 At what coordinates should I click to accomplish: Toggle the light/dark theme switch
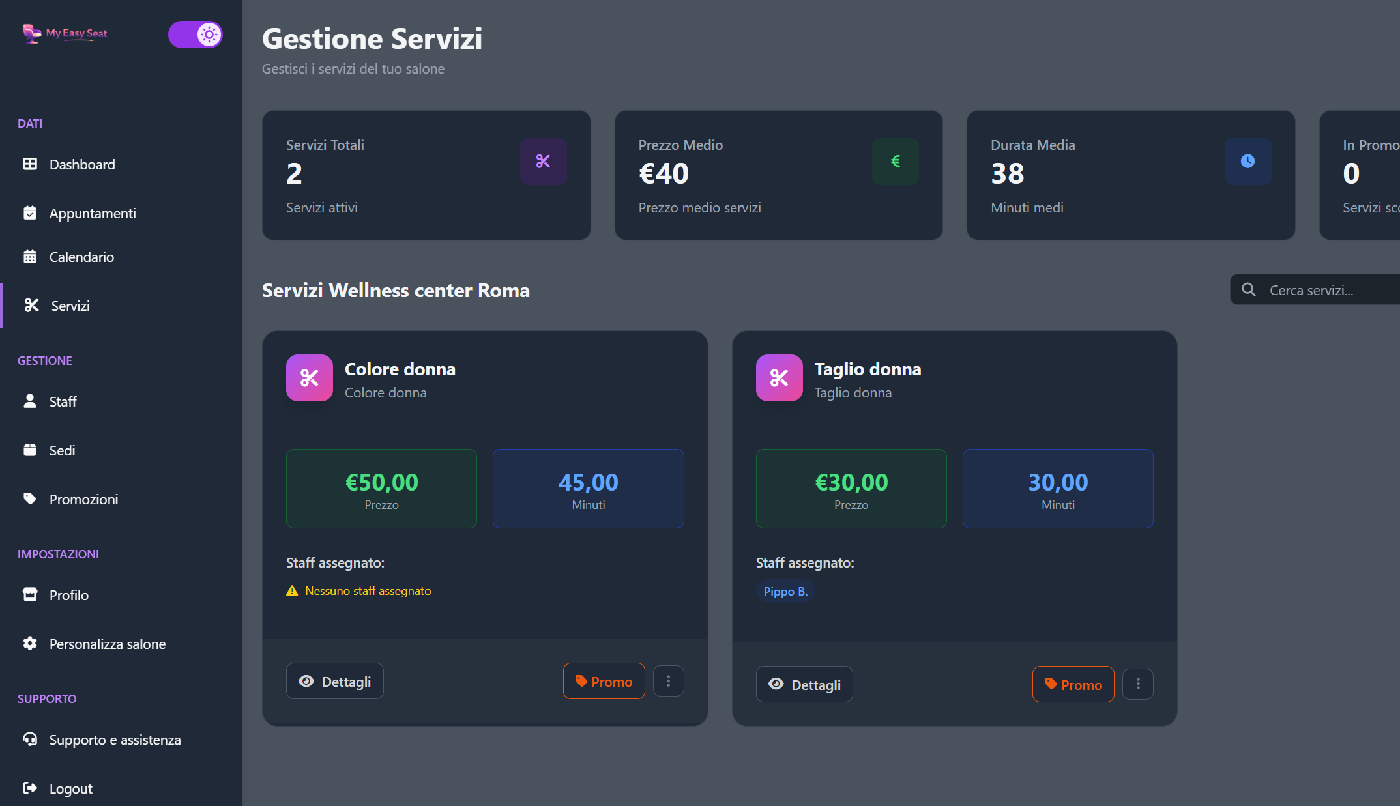[x=196, y=35]
